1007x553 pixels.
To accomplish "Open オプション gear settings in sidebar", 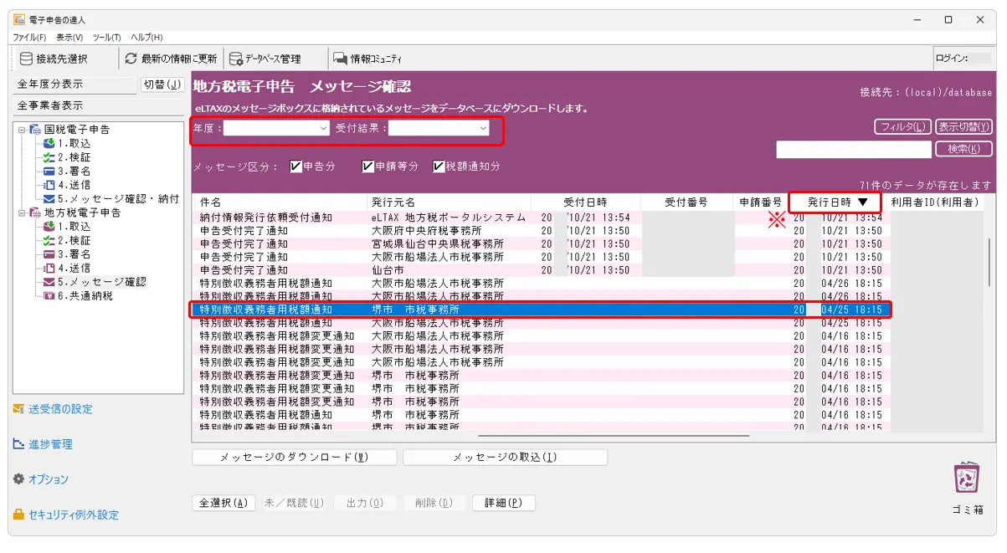I will (x=18, y=479).
